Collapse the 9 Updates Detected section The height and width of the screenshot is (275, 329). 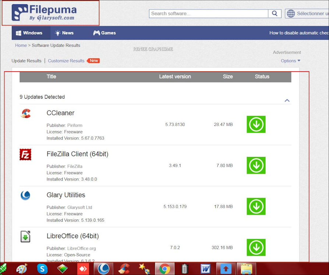coord(287,100)
